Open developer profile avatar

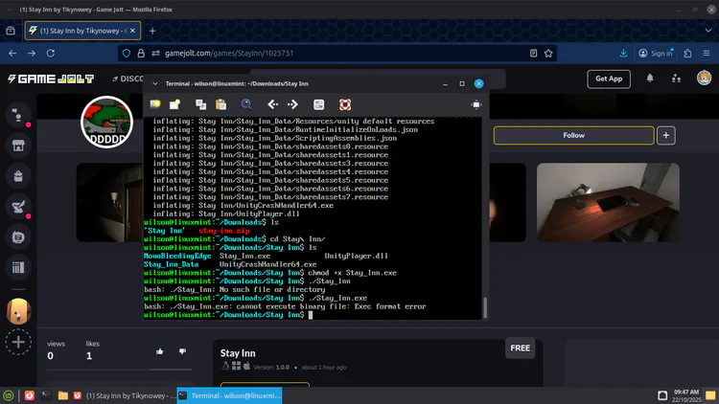[x=106, y=122]
